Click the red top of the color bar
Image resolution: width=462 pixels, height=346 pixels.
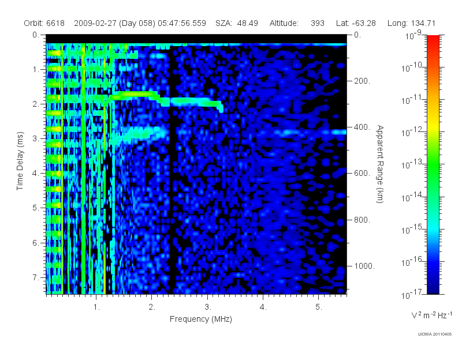(x=433, y=40)
